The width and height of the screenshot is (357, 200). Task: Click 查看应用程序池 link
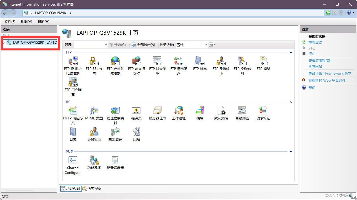click(320, 61)
